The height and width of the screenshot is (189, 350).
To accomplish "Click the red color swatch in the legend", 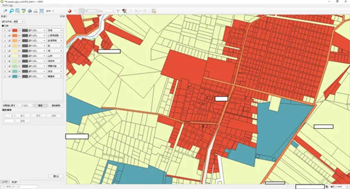I will [15, 30].
